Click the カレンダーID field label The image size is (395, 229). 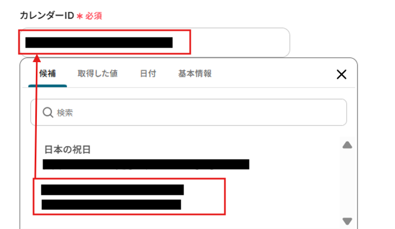pyautogui.click(x=46, y=16)
